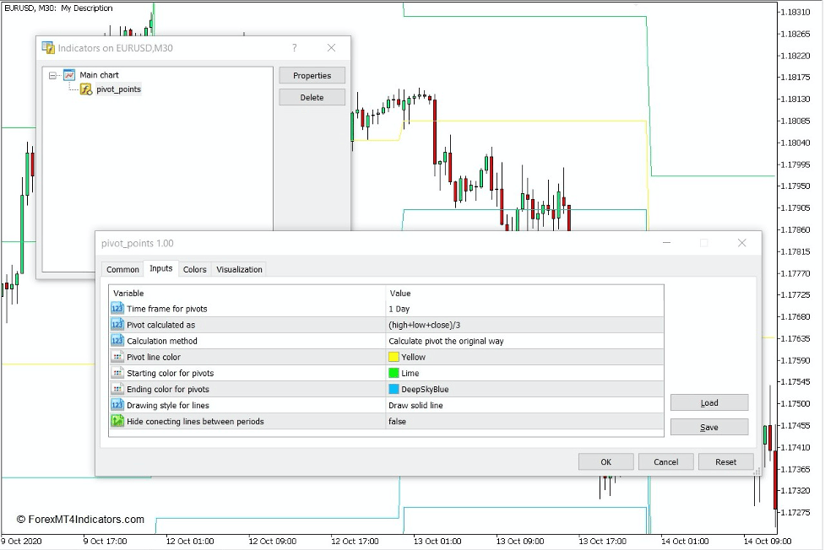Click the boolean icon beside Hide conecting lines
This screenshot has width=825, height=550.
[x=117, y=421]
